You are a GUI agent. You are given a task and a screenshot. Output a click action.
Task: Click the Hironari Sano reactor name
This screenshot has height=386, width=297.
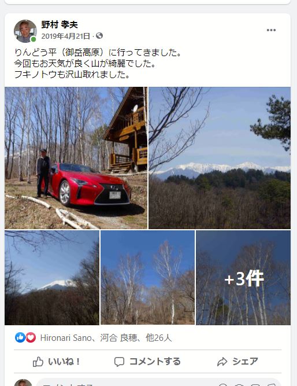[66, 338]
